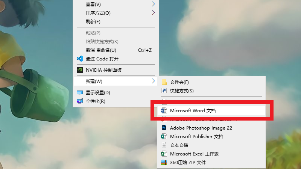Click the Publisher icon for Microsoft Publisher 文档
Screen dimensions: 301x169
[164, 137]
